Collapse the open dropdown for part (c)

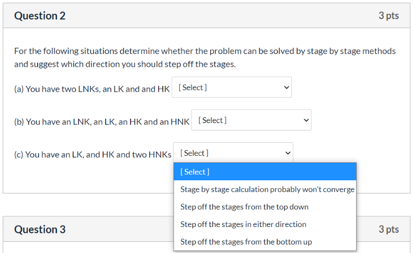click(x=233, y=153)
